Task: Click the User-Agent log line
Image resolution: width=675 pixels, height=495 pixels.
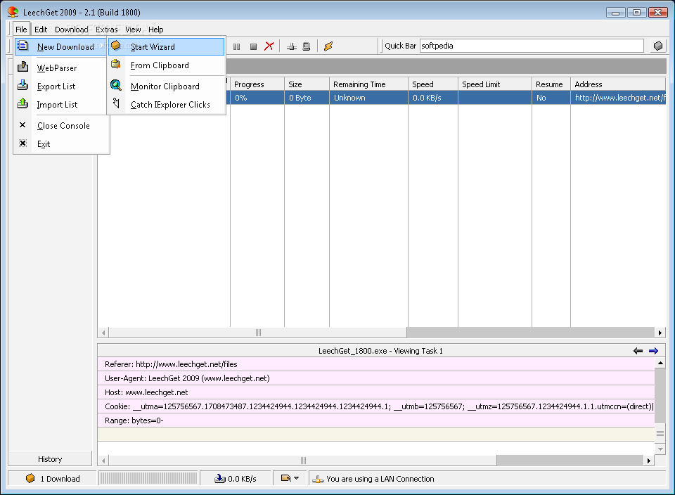Action: pos(375,378)
